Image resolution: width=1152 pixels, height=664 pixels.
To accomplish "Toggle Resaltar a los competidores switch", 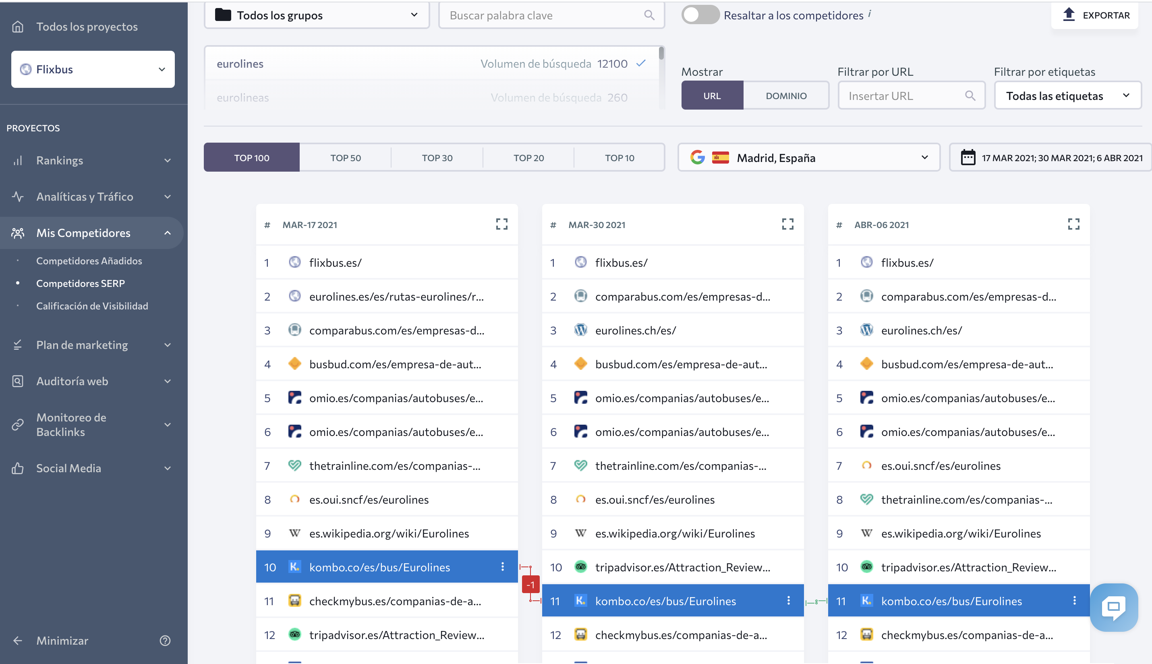I will click(x=700, y=15).
